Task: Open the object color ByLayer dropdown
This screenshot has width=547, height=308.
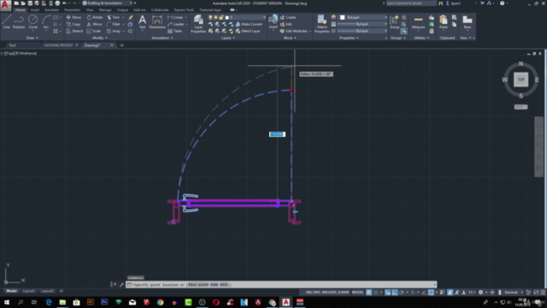Action: (363, 17)
